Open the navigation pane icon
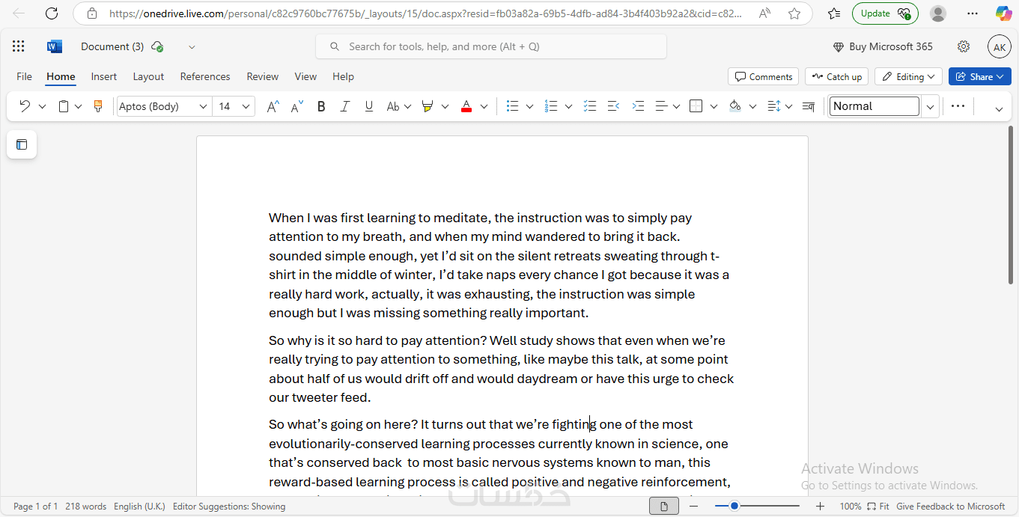Screen dimensions: 1019x517 point(22,144)
